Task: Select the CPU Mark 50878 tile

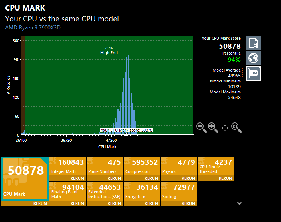Action: [x=25, y=179]
